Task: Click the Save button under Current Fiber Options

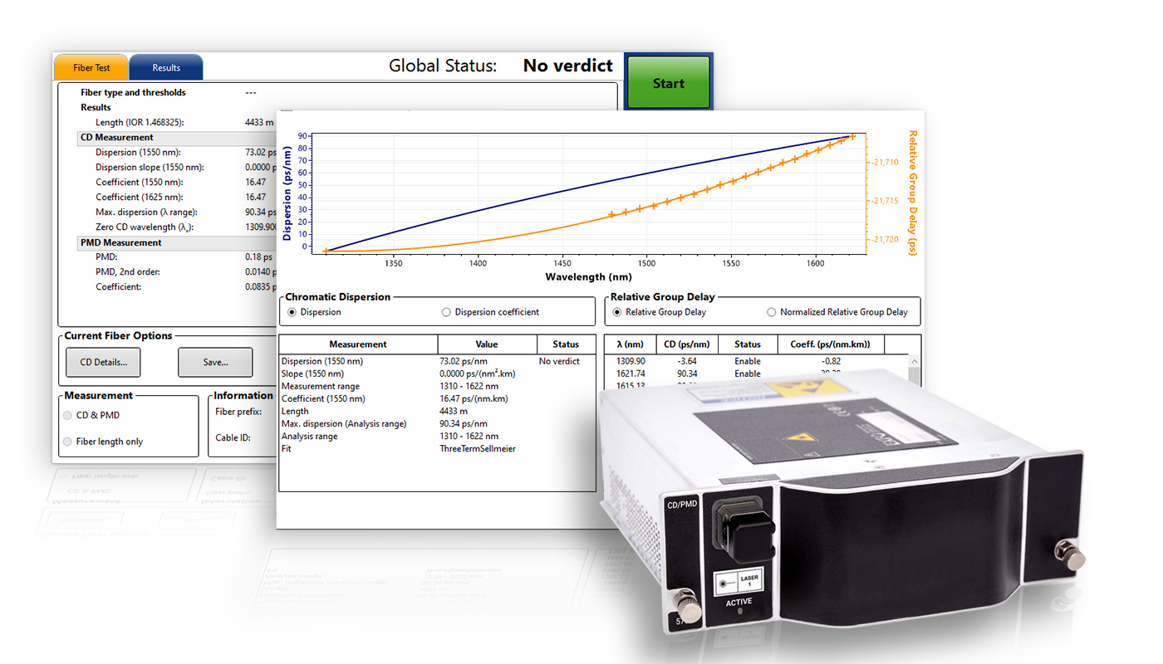Action: tap(214, 362)
